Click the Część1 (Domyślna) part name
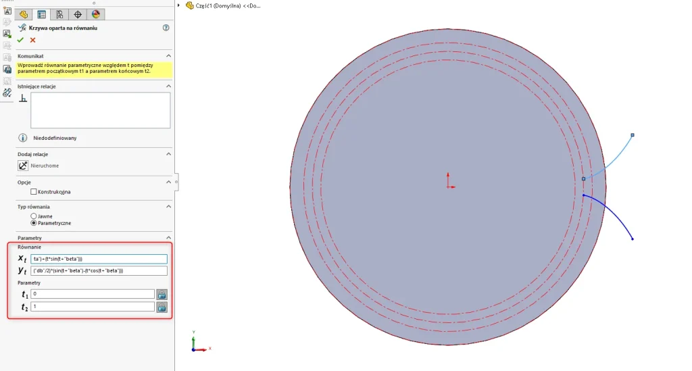Image resolution: width=692 pixels, height=371 pixels. click(218, 5)
